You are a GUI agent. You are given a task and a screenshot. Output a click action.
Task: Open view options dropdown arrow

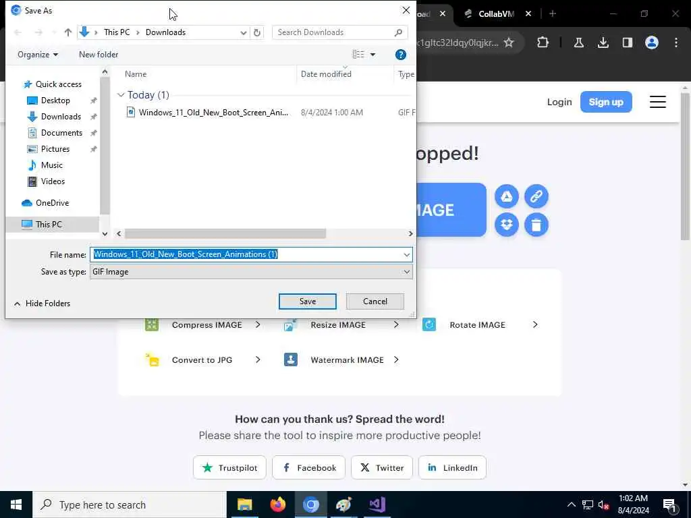click(372, 55)
